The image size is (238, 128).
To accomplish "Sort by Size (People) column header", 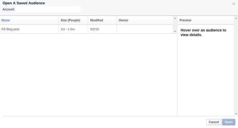I will [70, 20].
